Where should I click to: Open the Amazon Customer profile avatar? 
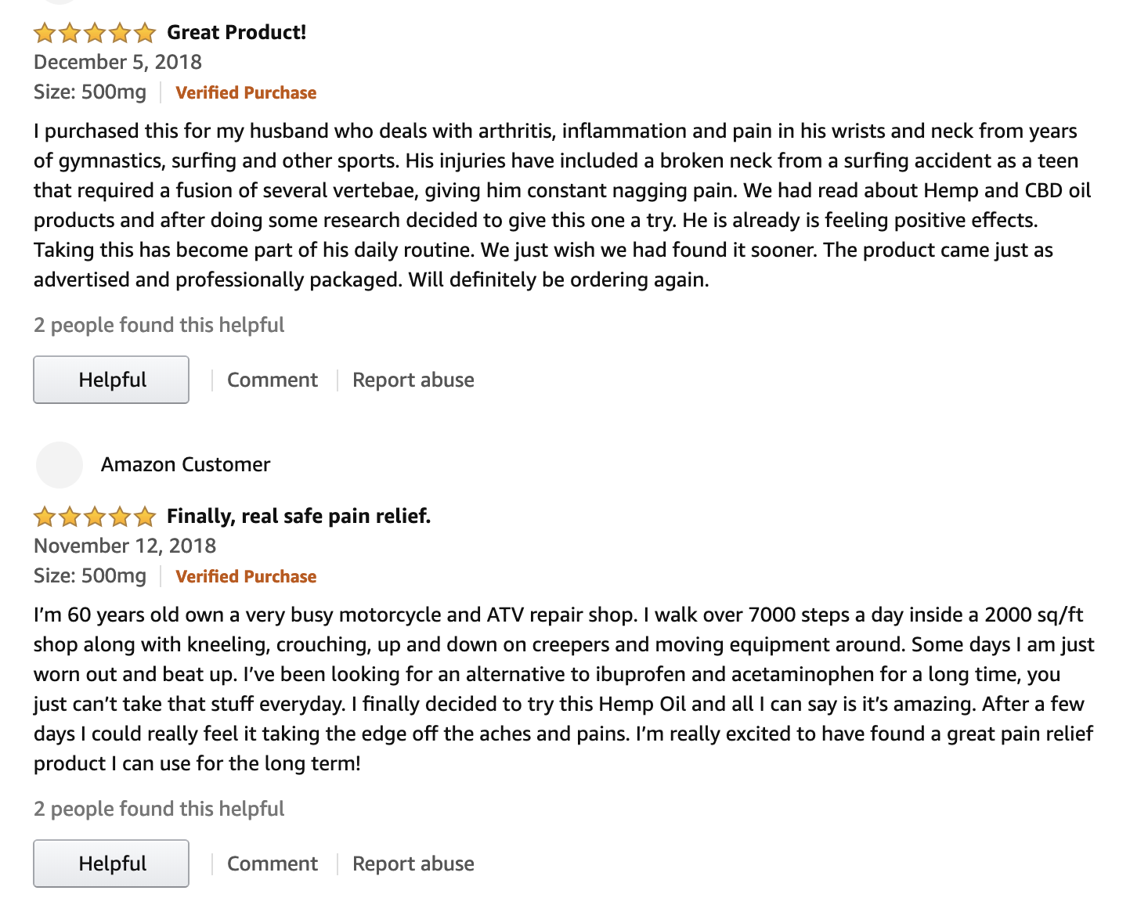pos(60,465)
